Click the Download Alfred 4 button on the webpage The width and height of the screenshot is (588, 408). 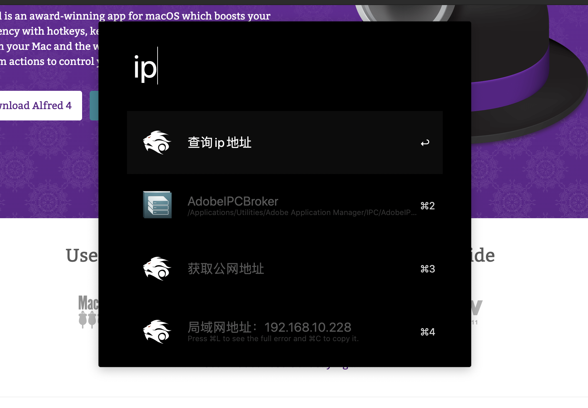point(41,106)
